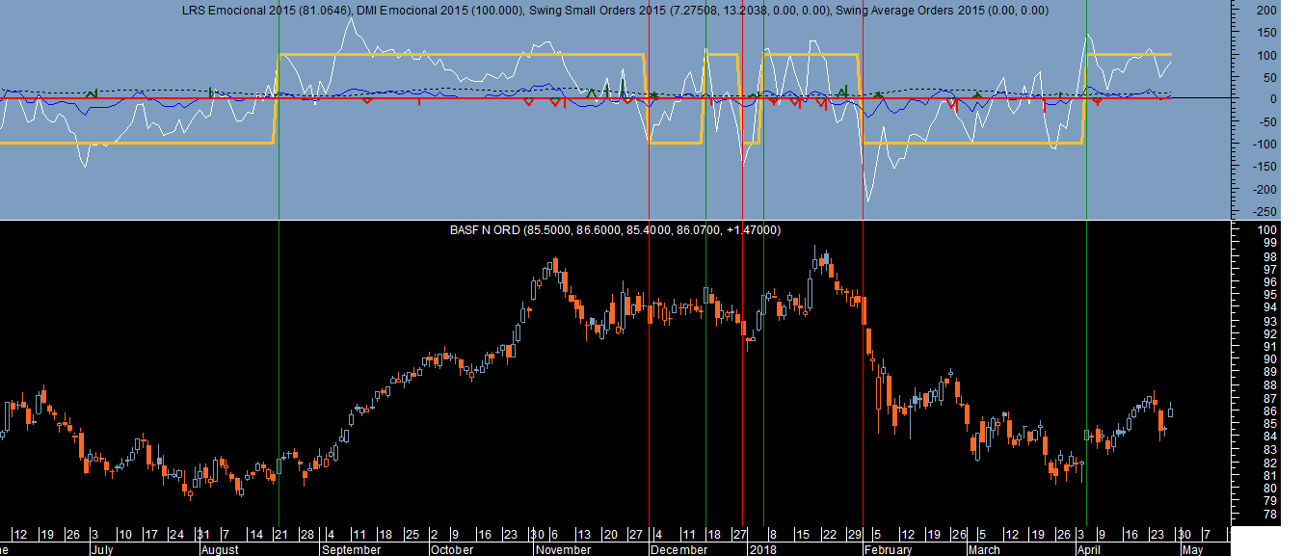Click the December month label
Viewport: 1303px width, 556px height.
pos(680,549)
